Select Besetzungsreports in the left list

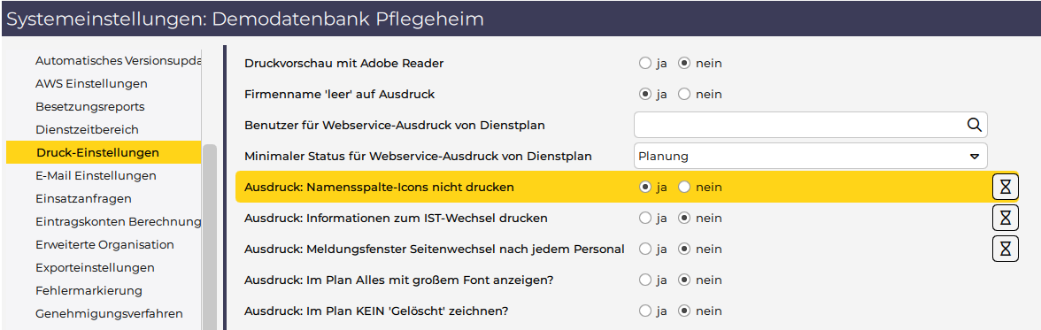pos(90,106)
